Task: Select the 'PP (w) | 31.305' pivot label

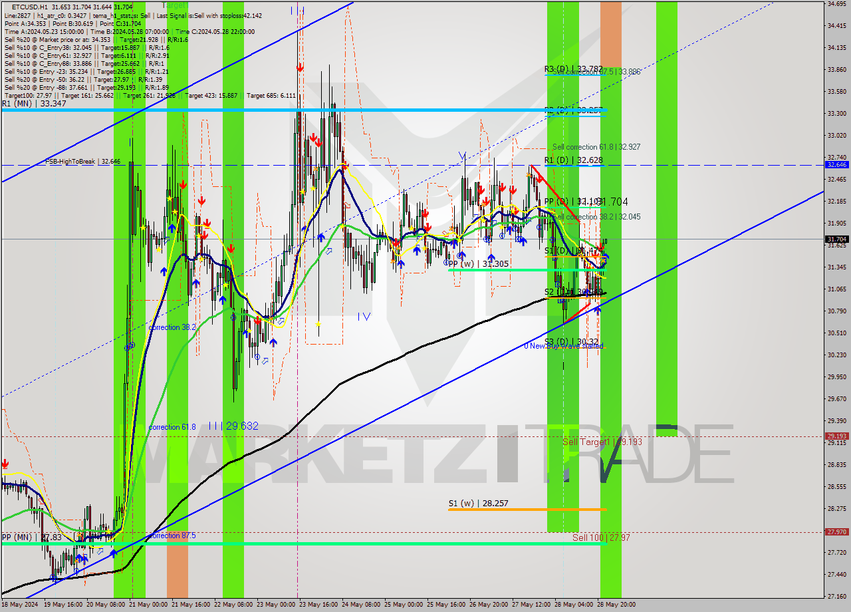Action: point(479,264)
